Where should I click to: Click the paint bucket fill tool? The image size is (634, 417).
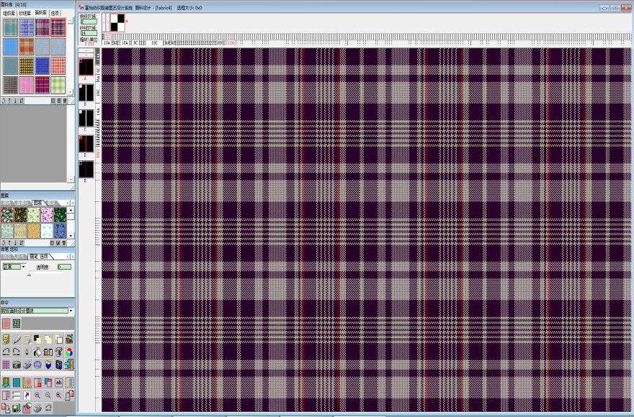pos(37,352)
